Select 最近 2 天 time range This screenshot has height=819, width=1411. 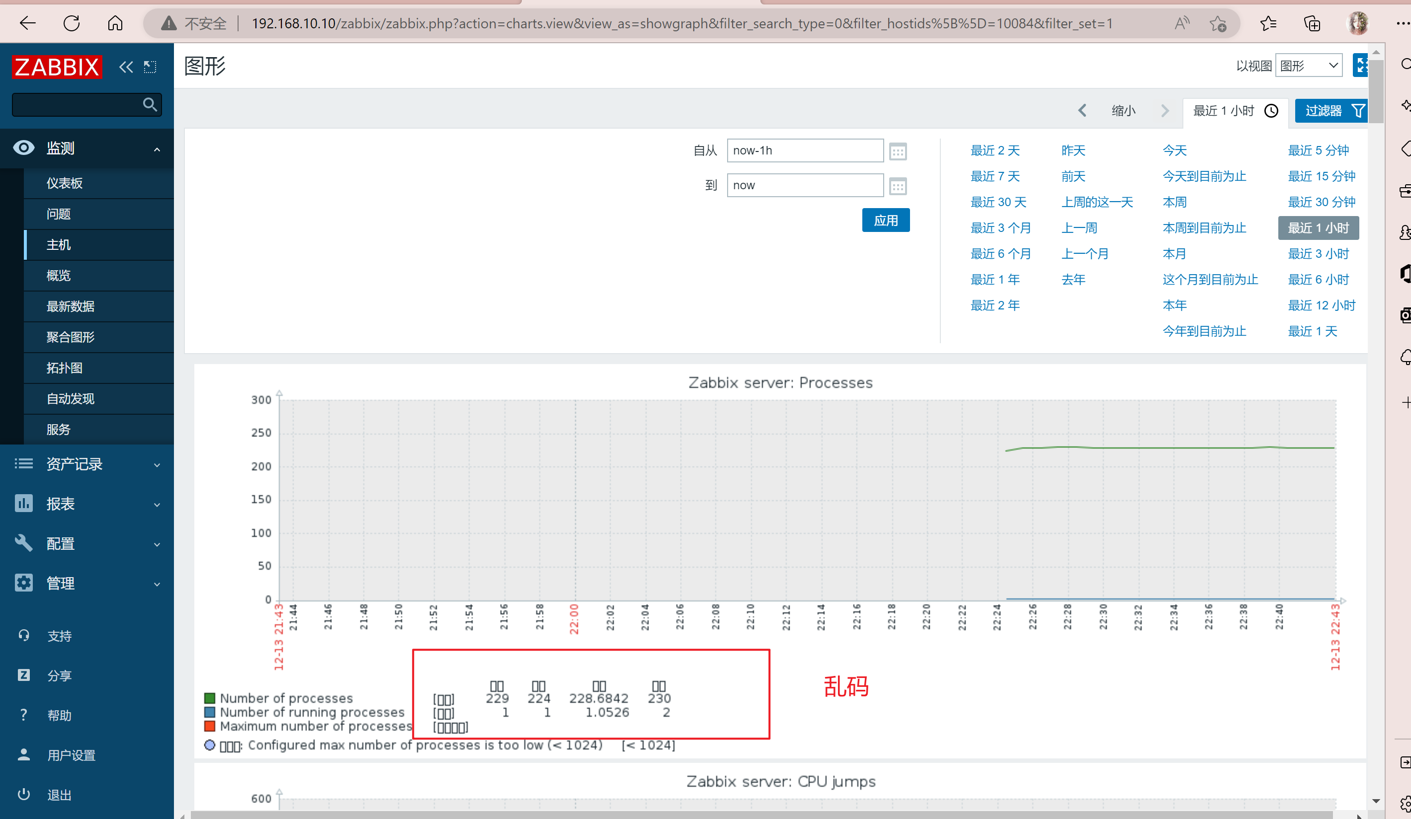[x=995, y=150]
